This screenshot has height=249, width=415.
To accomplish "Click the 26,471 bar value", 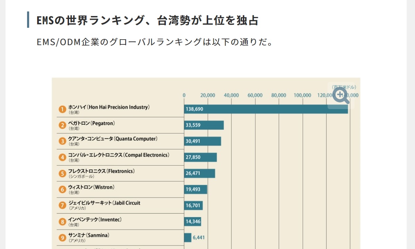I will (x=193, y=173).
